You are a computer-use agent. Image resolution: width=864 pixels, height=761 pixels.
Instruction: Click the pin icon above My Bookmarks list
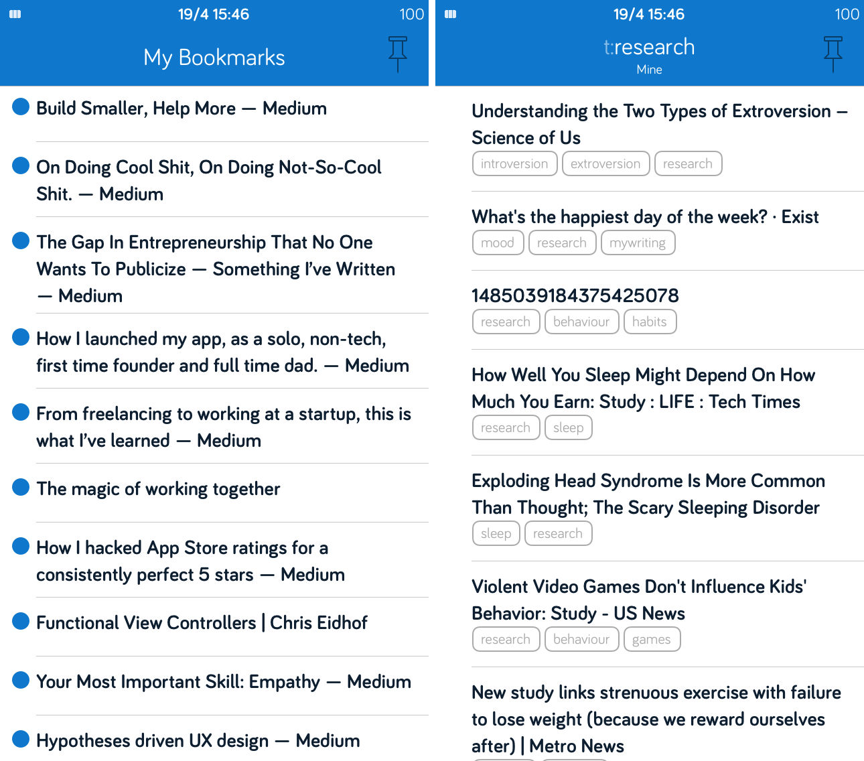[397, 54]
